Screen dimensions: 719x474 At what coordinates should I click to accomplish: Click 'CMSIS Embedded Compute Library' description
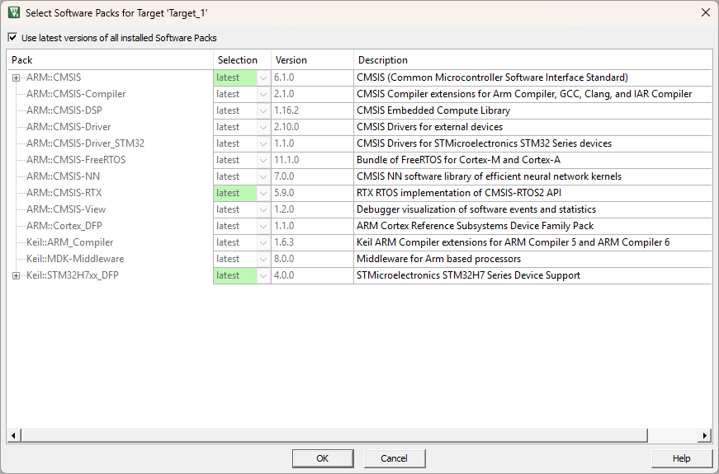tap(433, 110)
